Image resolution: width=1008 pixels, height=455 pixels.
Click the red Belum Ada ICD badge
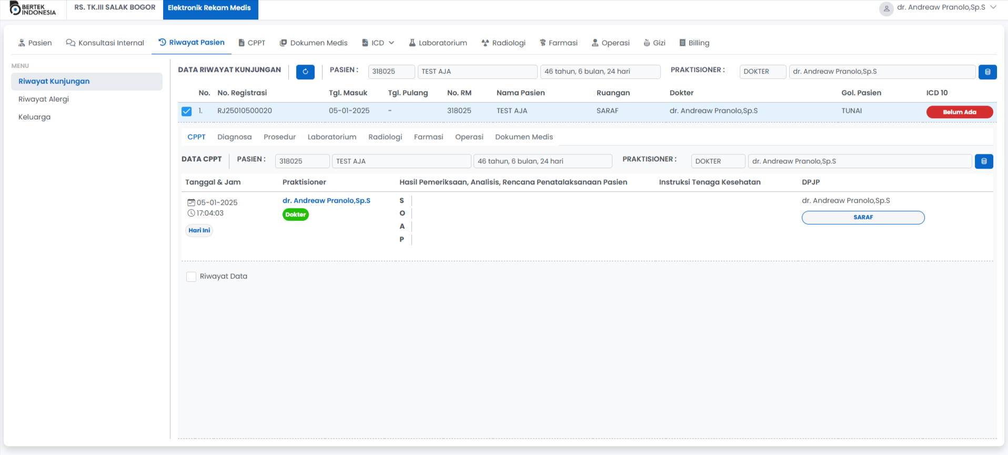pyautogui.click(x=959, y=112)
